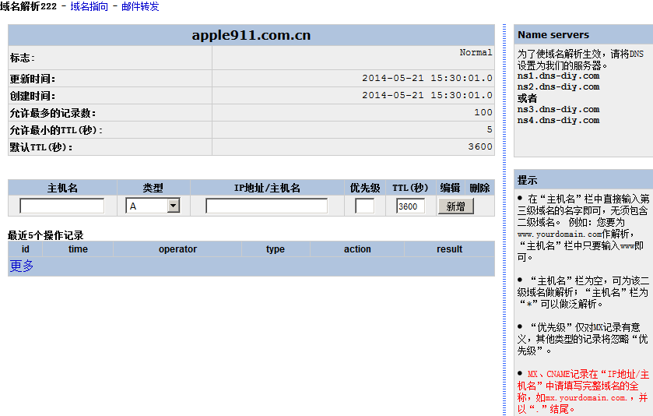The image size is (653, 416).
Task: Click the result column header
Action: point(449,249)
